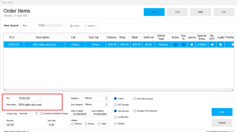This screenshot has height=132, width=237.
Task: Toggle the Inactive search filter checkbox
Action: 86,26
